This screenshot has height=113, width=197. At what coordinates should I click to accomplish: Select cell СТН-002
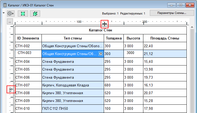click(28, 46)
